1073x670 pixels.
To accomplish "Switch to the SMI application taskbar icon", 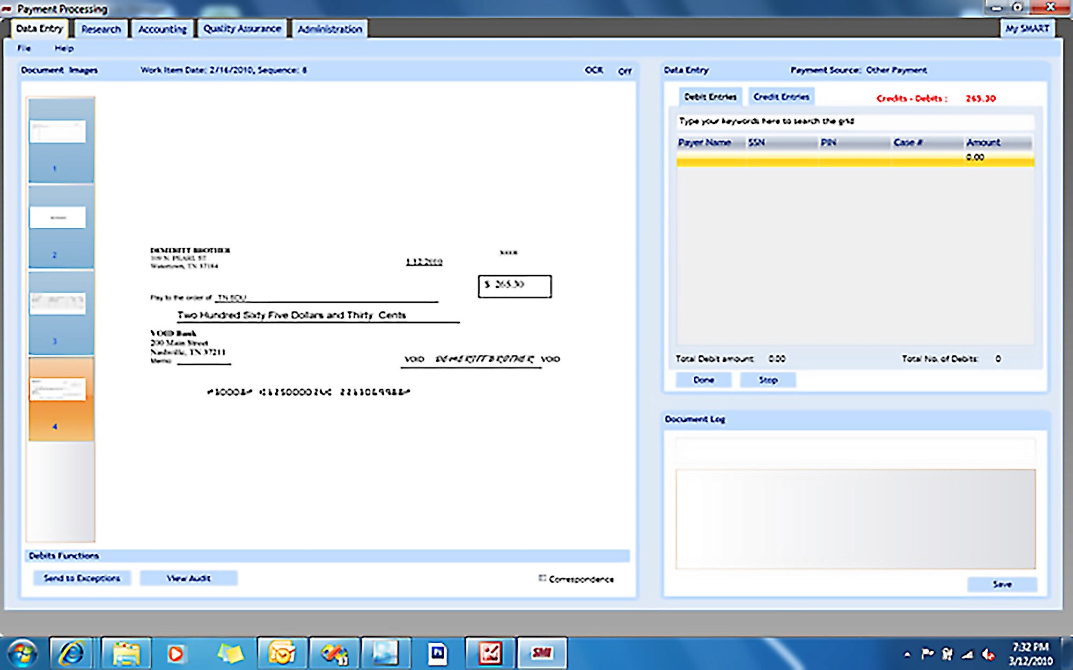I will [x=541, y=653].
